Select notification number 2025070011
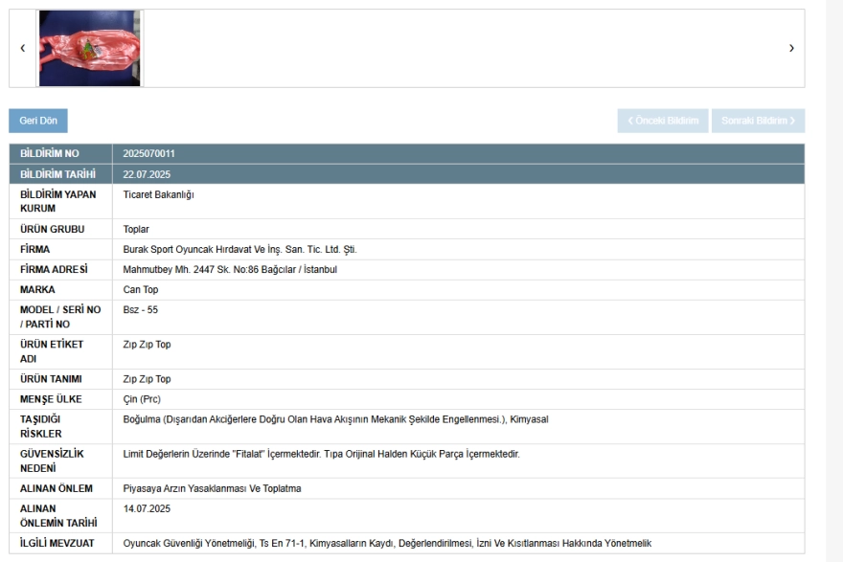This screenshot has width=843, height=562. click(x=149, y=153)
